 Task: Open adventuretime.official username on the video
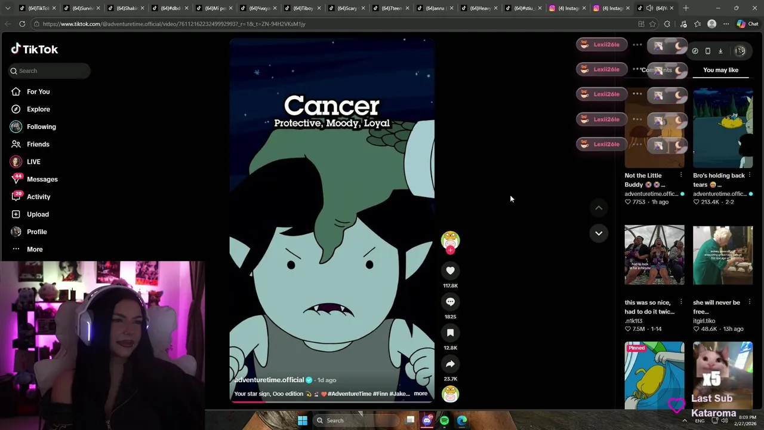point(269,380)
